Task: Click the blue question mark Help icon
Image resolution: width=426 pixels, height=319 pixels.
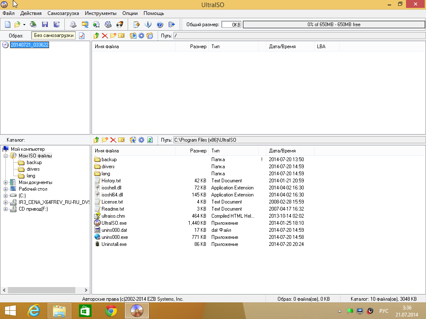Action: pyautogui.click(x=160, y=25)
